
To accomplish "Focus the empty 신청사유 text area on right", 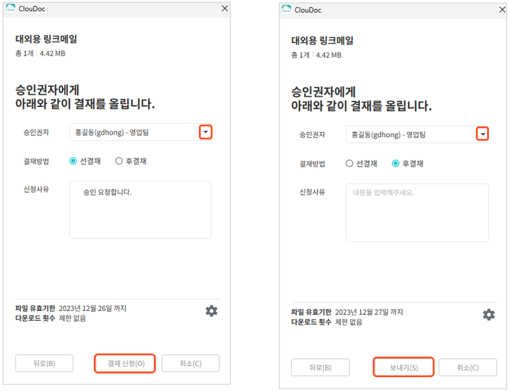I will (417, 213).
